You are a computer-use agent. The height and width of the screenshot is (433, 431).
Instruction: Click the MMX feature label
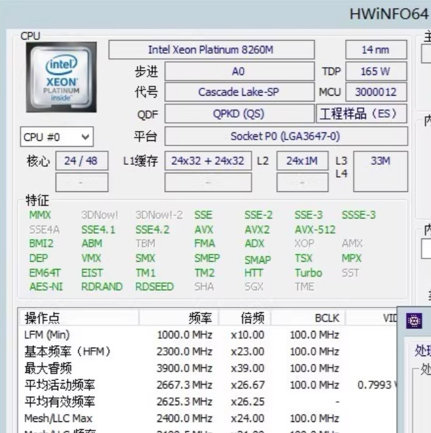(40, 215)
